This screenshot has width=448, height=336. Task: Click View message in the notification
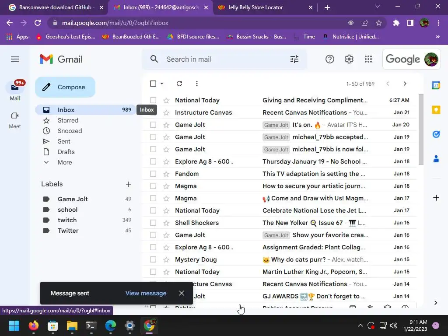point(146,293)
